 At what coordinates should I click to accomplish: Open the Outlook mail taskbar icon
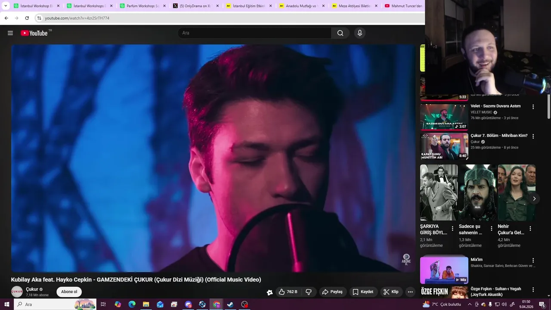click(160, 304)
